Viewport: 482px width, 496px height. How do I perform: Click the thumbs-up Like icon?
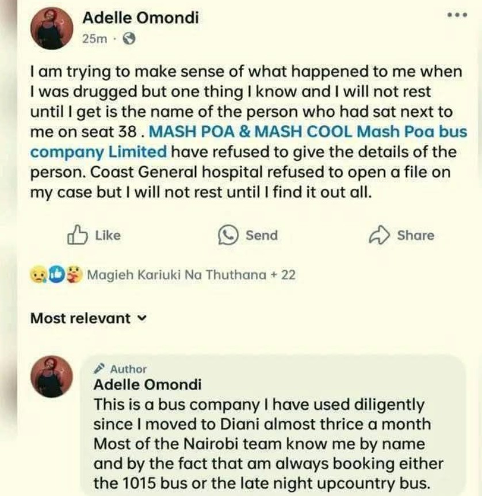pos(78,235)
